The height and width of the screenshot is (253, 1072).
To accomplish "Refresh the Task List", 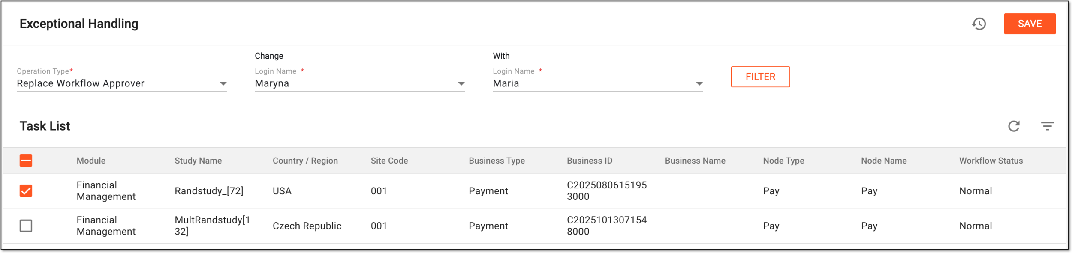I will pos(1014,126).
